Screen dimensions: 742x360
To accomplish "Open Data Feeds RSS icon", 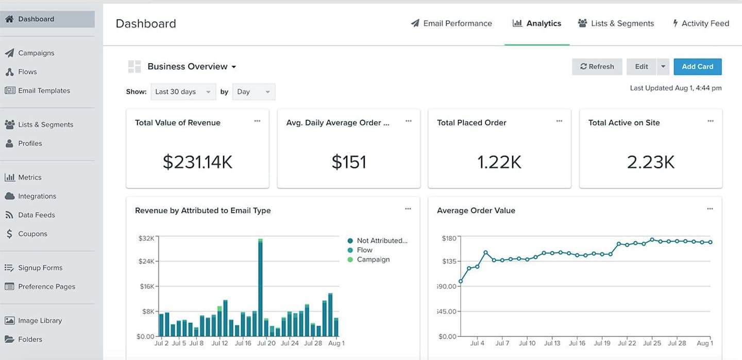I will click(9, 215).
